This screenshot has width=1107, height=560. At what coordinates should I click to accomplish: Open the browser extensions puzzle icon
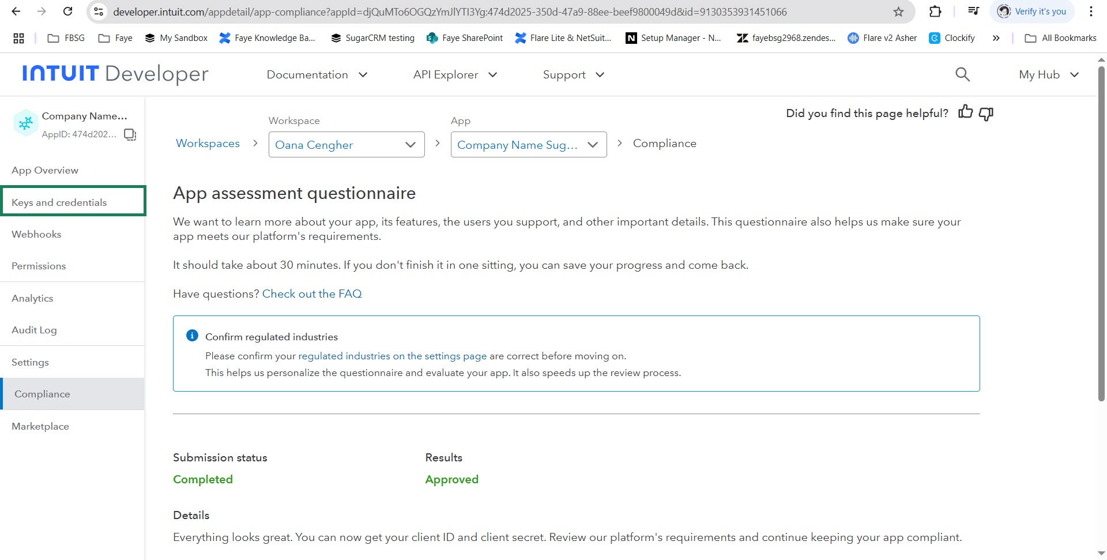935,12
